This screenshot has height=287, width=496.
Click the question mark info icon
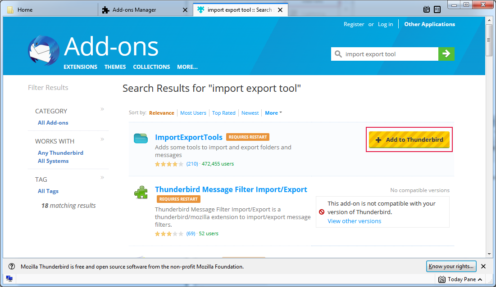tap(12, 266)
